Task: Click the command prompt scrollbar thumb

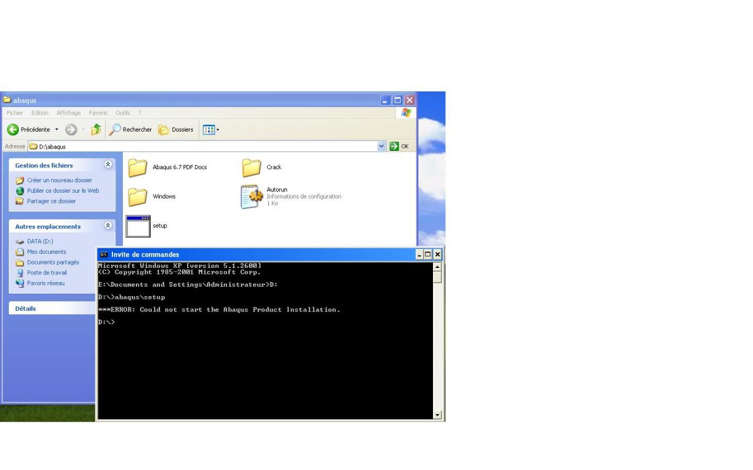Action: coord(437,277)
